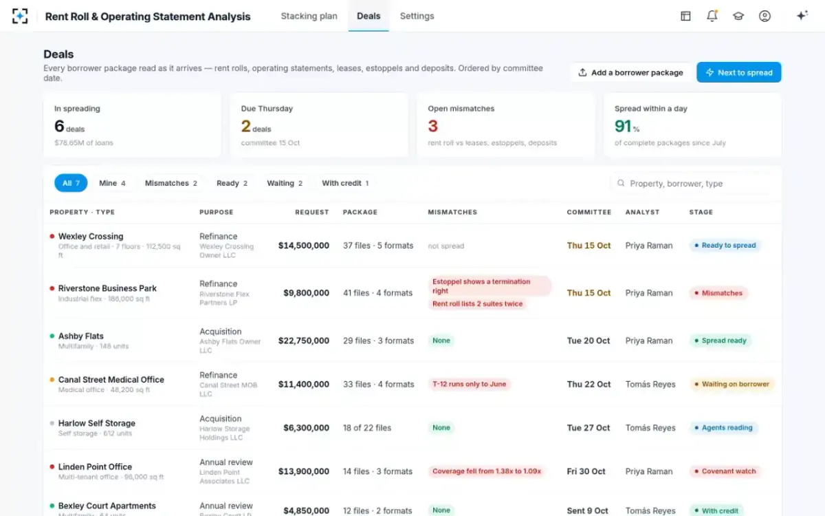
Task: Click the $22,750,000 request amount
Action: (x=304, y=341)
